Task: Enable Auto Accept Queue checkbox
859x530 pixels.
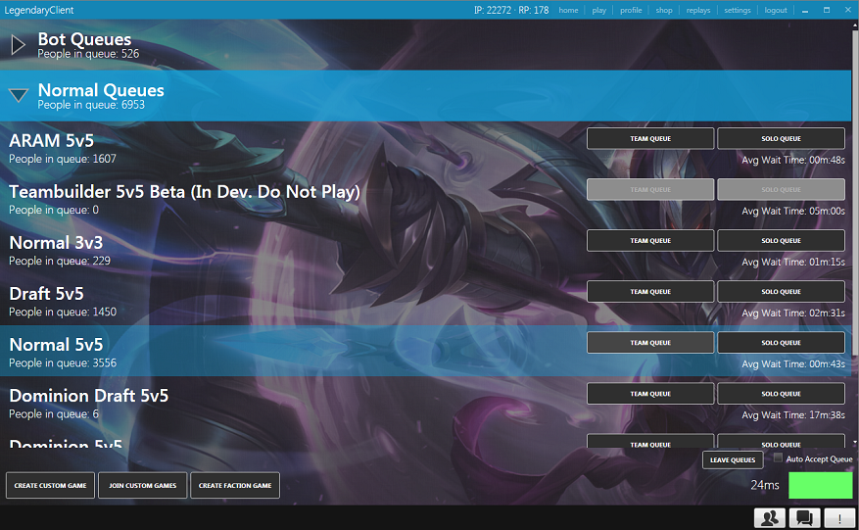Action: pyautogui.click(x=778, y=458)
